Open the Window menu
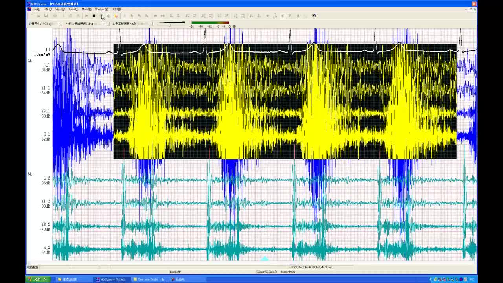Image resolution: width=503 pixels, height=283 pixels. 101,9
